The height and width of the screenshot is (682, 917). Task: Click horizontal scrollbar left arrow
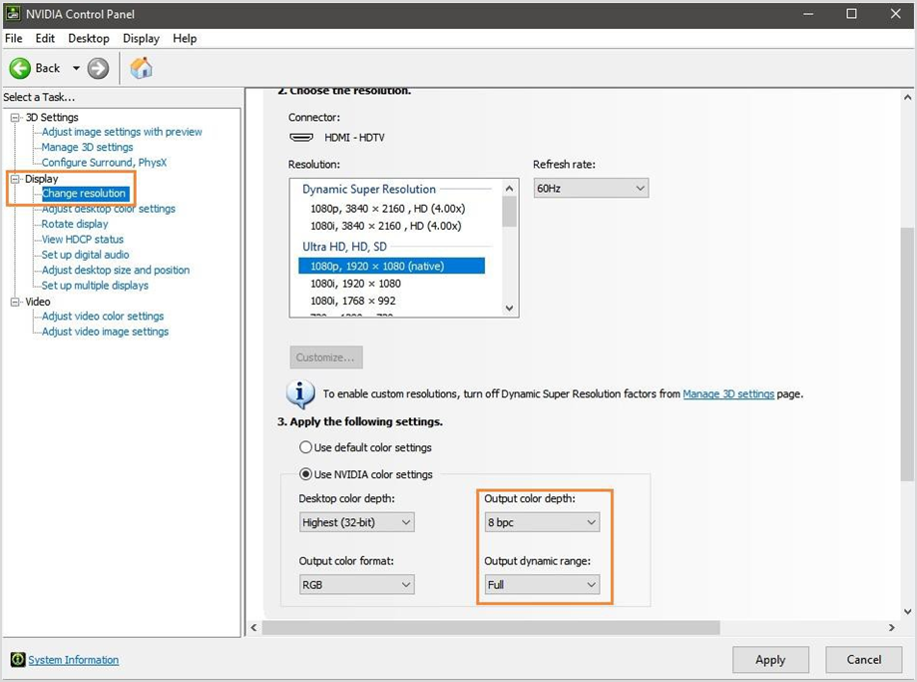point(253,627)
